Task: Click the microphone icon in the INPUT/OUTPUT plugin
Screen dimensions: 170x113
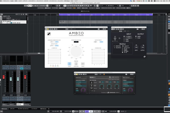Action: pos(115,38)
